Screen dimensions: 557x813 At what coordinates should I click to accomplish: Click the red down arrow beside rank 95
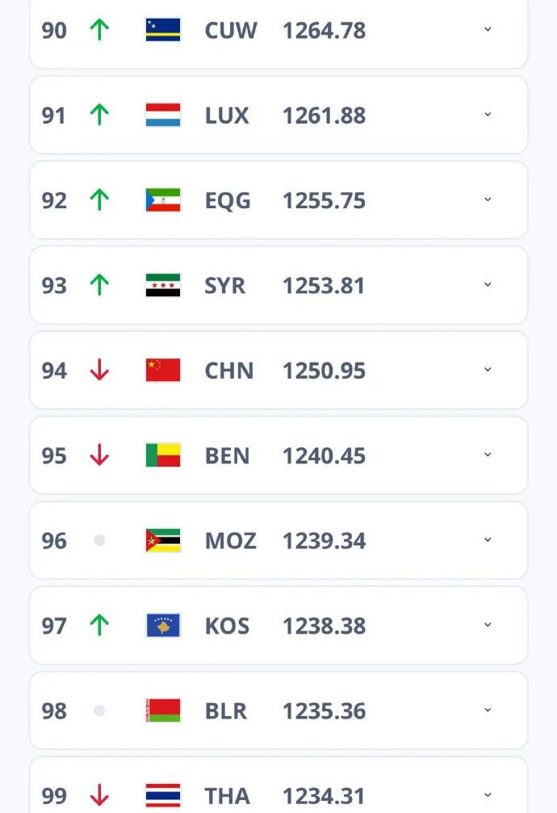(99, 455)
